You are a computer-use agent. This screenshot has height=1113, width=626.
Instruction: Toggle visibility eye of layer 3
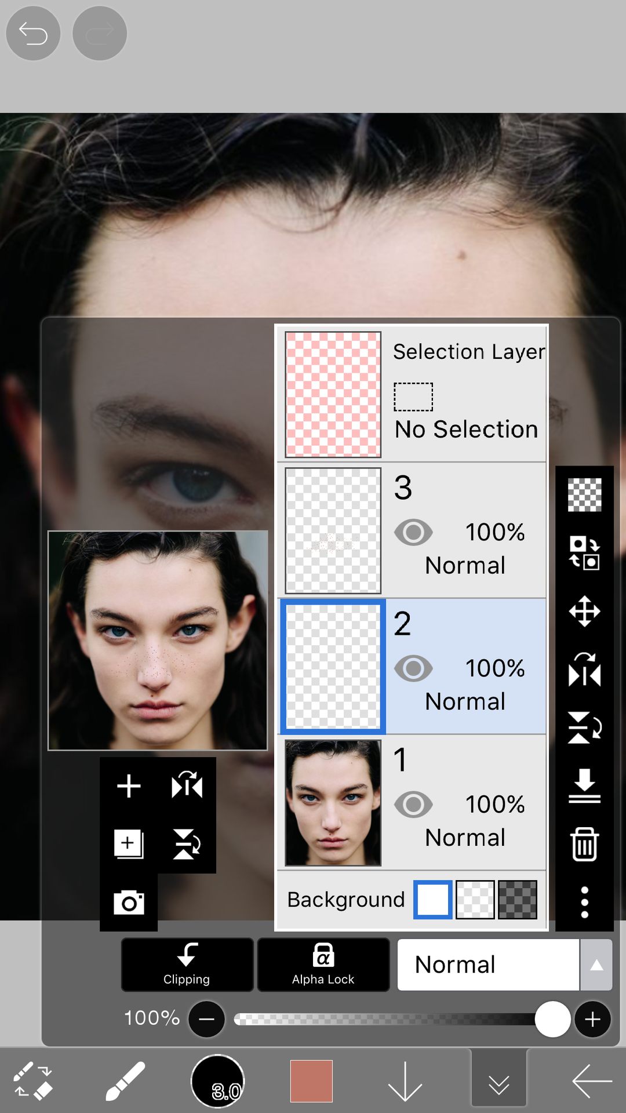pyautogui.click(x=413, y=532)
